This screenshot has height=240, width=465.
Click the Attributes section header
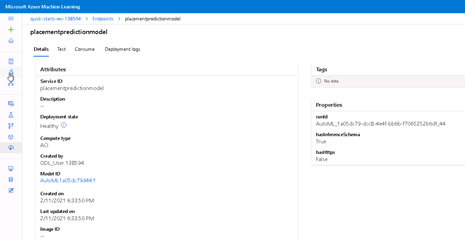53,69
